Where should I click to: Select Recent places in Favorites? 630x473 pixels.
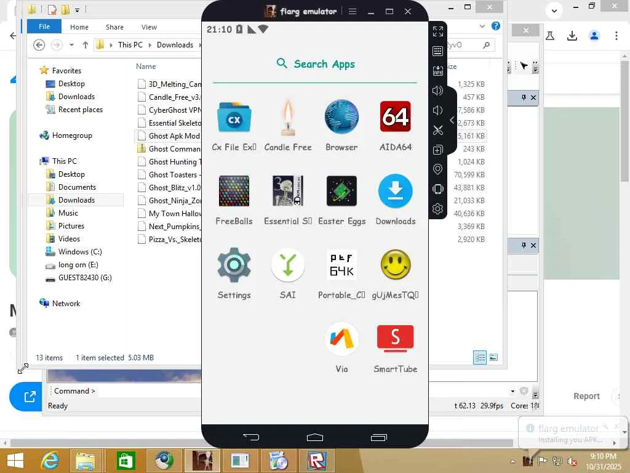(x=81, y=110)
